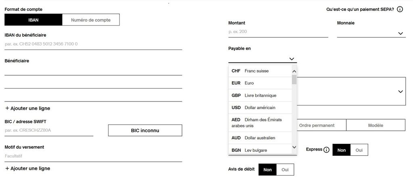Set Express to Non
This screenshot has width=413, height=178.
coord(341,150)
